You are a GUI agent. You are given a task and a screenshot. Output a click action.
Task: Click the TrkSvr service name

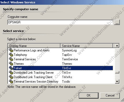pyautogui.click(x=66, y=73)
